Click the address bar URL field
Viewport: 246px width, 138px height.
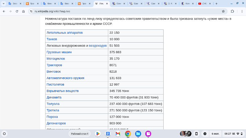123,11
